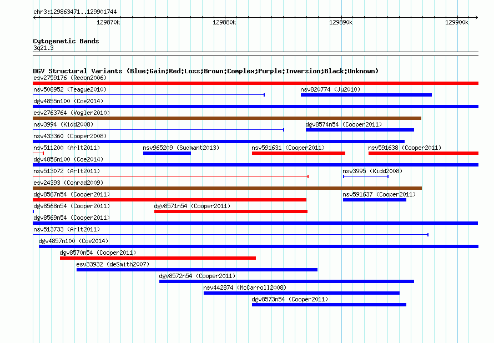The height and width of the screenshot is (343, 494).
Task: Click the chr3:129863471..129901744 coordinate label
Action: tap(75, 12)
